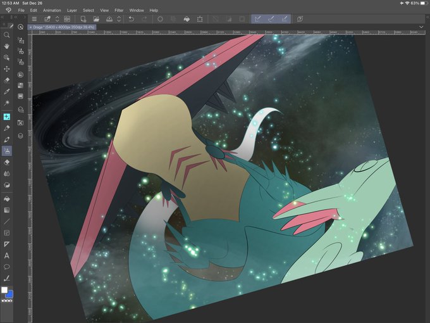The width and height of the screenshot is (430, 323).
Task: Open the Filter menu
Action: coord(119,10)
